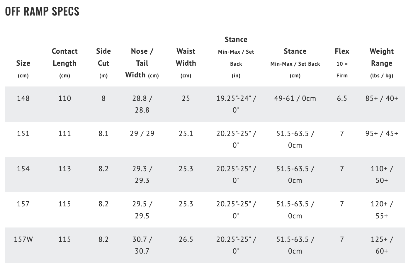Image resolution: width=413 pixels, height=270 pixels.
Task: Click the Stance (in) column header
Action: point(236,57)
